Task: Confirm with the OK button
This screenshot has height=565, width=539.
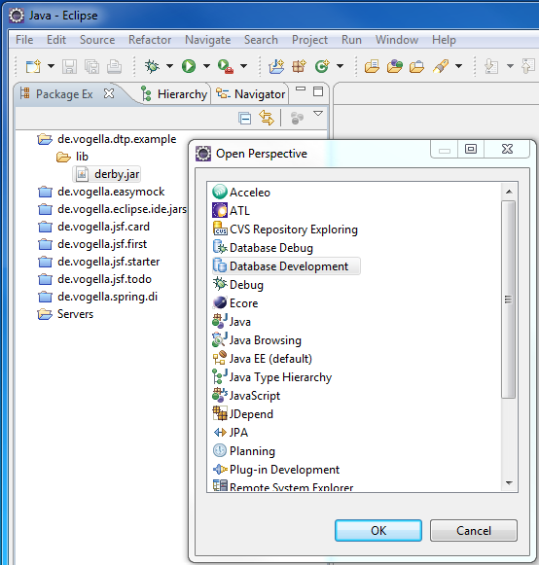Action: click(x=378, y=530)
